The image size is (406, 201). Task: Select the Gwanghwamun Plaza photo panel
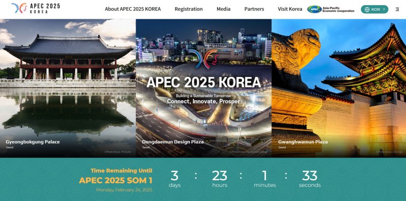339,88
